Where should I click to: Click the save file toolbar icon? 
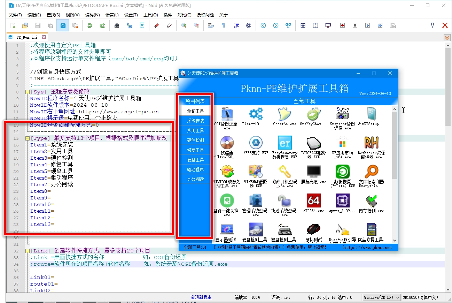[x=38, y=25]
